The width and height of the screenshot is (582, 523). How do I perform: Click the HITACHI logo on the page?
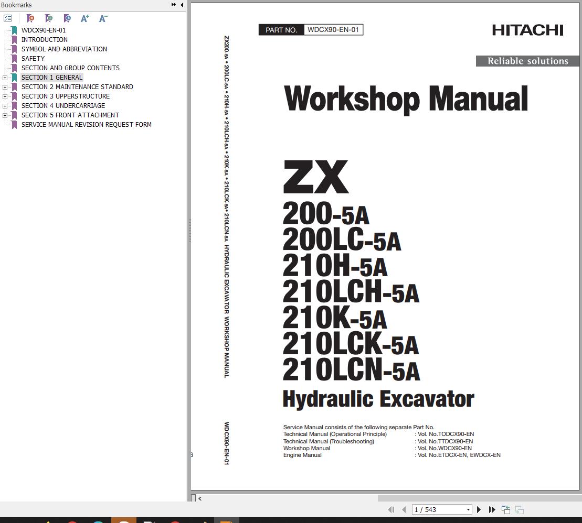(x=527, y=30)
